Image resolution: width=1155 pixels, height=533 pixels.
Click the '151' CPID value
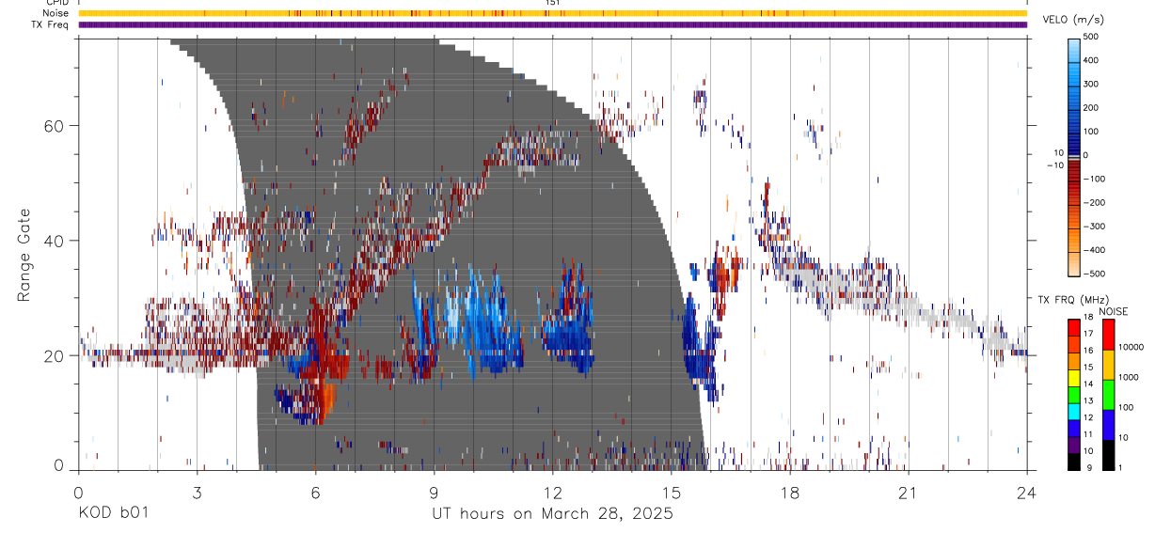pos(552,3)
